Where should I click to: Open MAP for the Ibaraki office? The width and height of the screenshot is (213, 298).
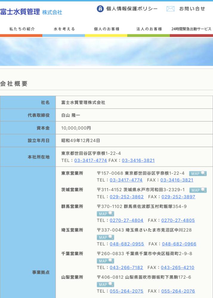tap(198, 190)
